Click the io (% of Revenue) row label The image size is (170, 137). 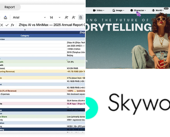pyautogui.click(x=8, y=91)
